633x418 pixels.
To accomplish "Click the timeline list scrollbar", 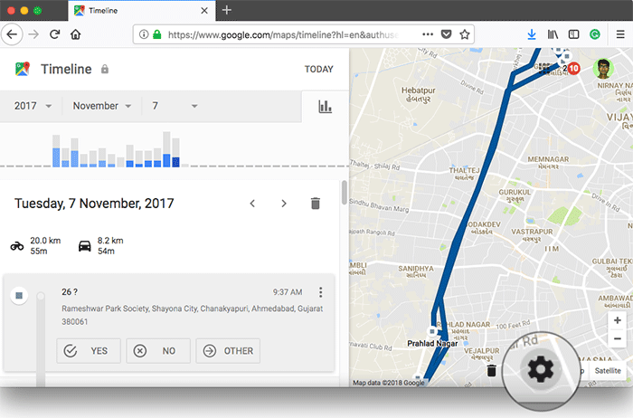I will [344, 193].
